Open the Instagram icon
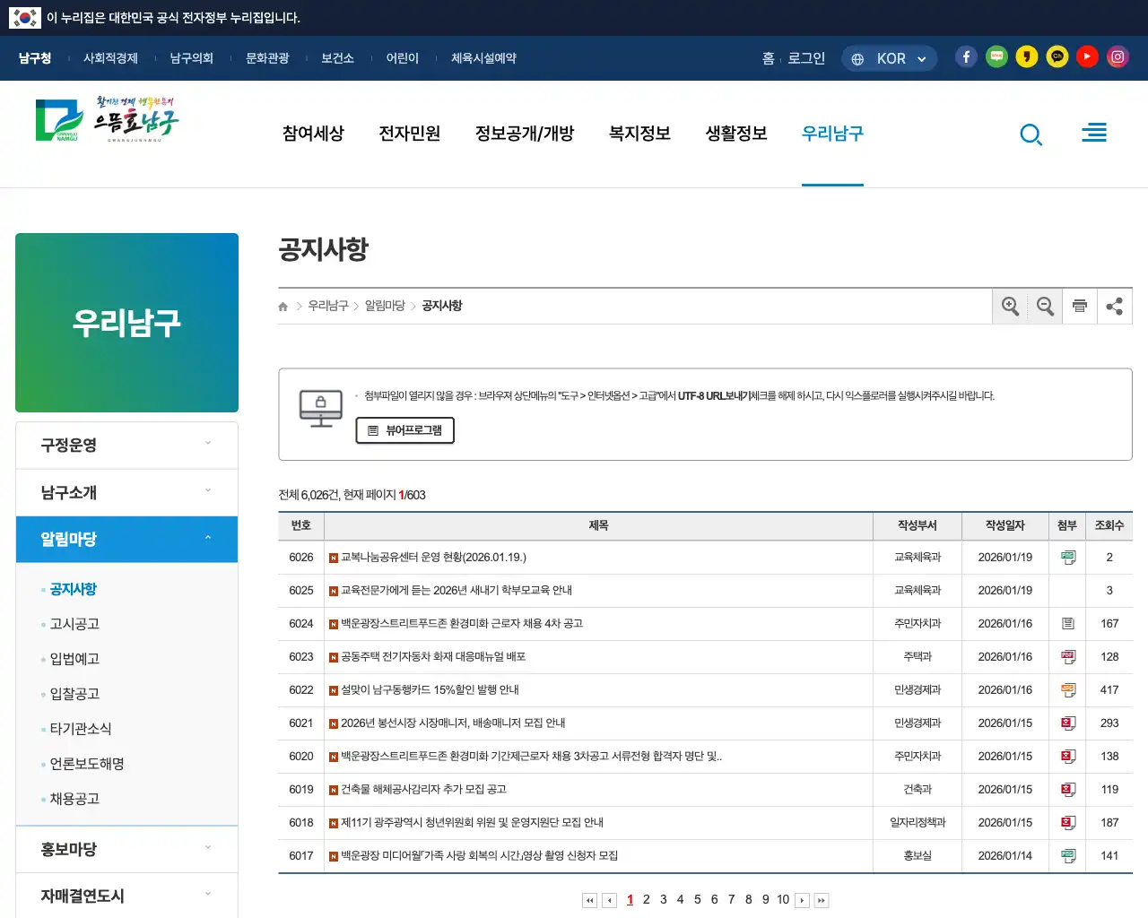This screenshot has width=1148, height=918. coord(1118,56)
